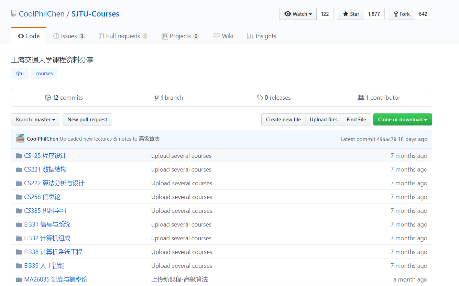Click CoolPhilChen author name in commit bar

43,139
